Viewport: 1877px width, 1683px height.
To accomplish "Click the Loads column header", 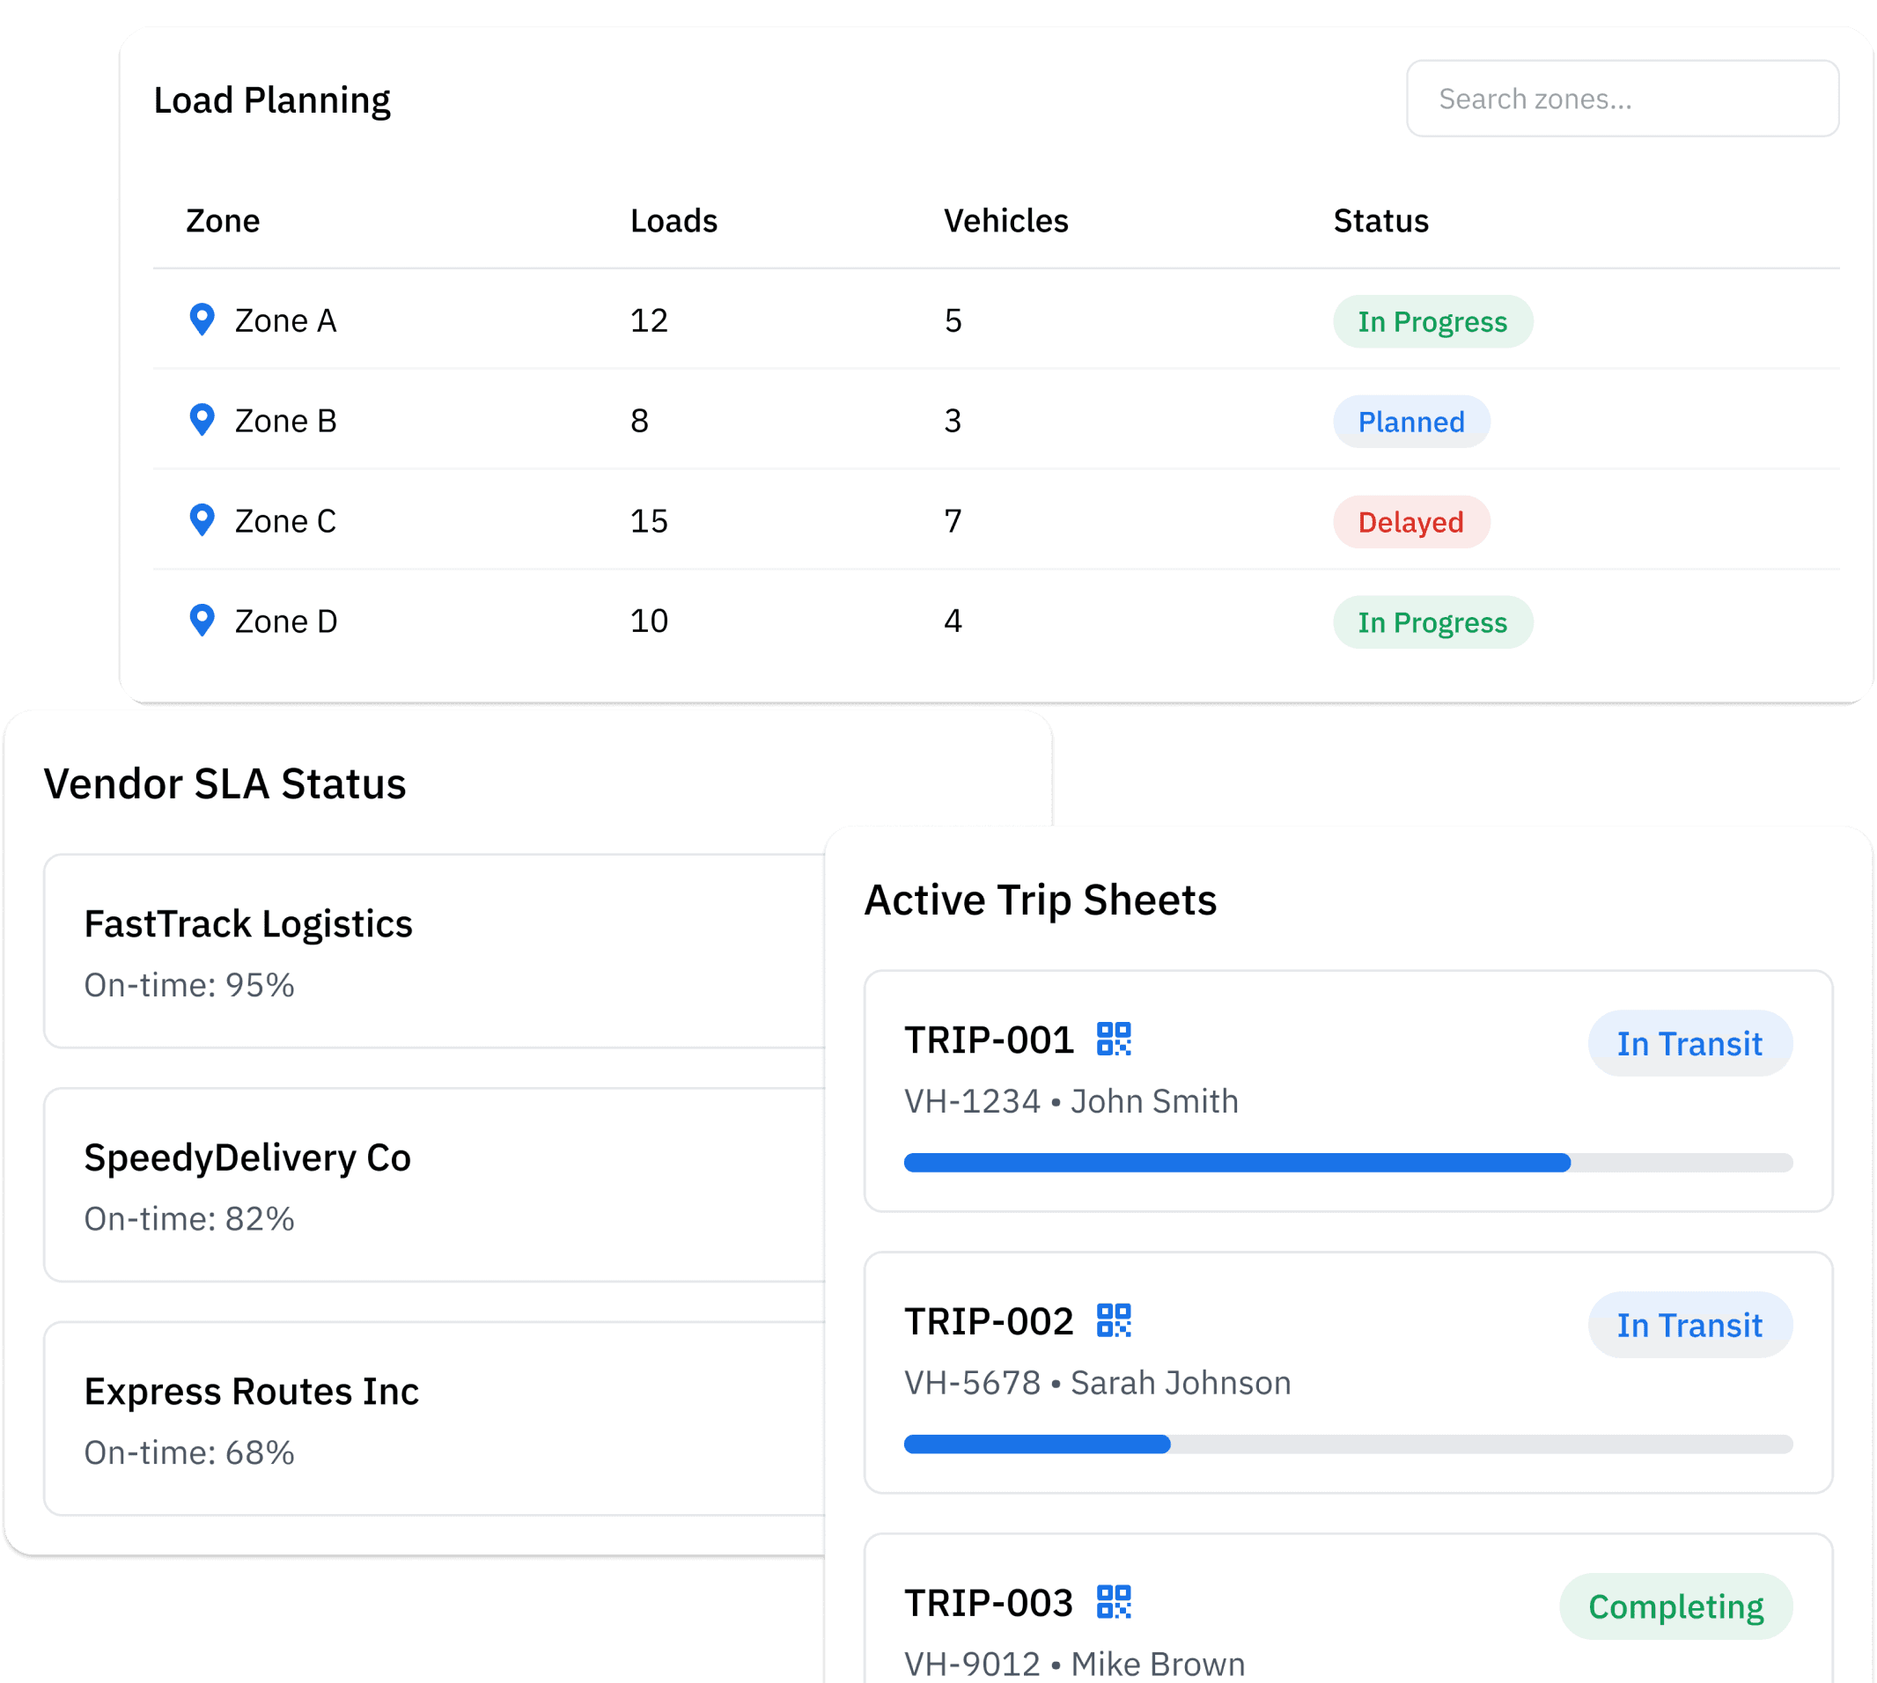I will (674, 221).
